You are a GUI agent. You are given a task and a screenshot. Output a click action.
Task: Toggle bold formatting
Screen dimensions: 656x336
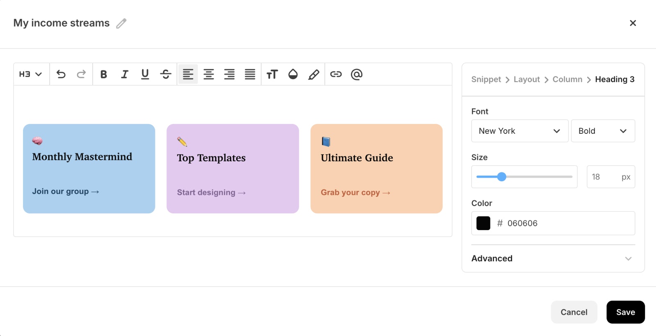pos(104,74)
